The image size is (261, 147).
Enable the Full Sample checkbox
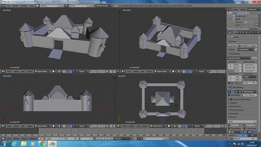(229, 95)
